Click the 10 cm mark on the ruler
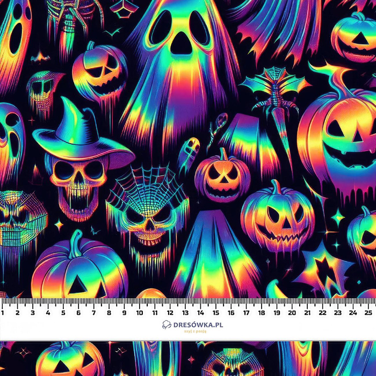 [140, 312]
